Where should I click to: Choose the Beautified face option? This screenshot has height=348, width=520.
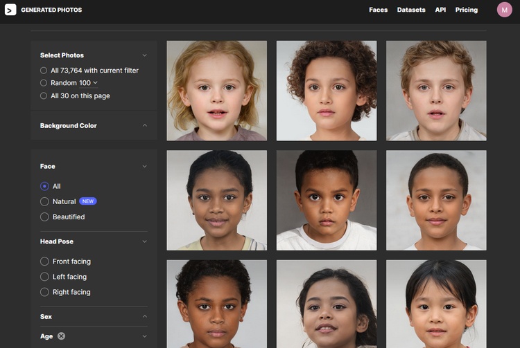point(45,217)
